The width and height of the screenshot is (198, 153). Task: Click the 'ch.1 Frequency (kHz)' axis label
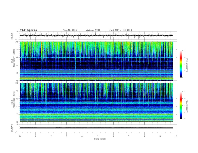pyautogui.click(x=13, y=58)
